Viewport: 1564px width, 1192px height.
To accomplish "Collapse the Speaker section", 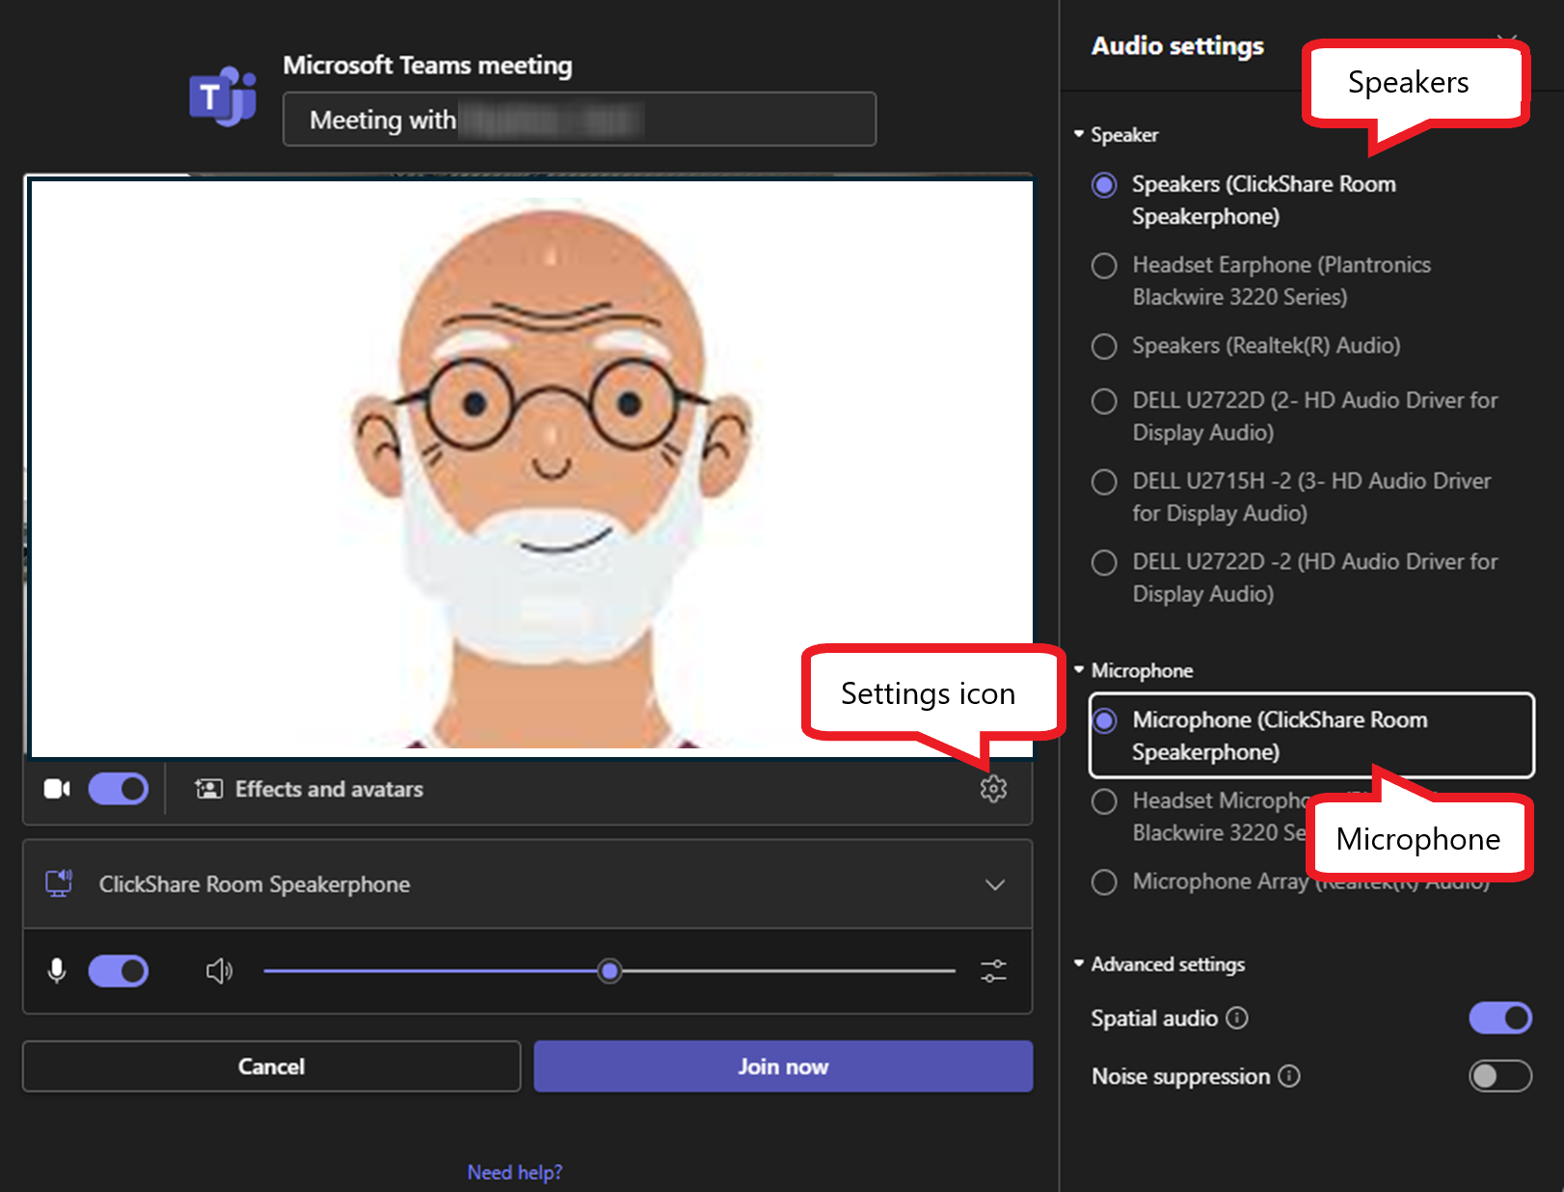I will point(1117,135).
